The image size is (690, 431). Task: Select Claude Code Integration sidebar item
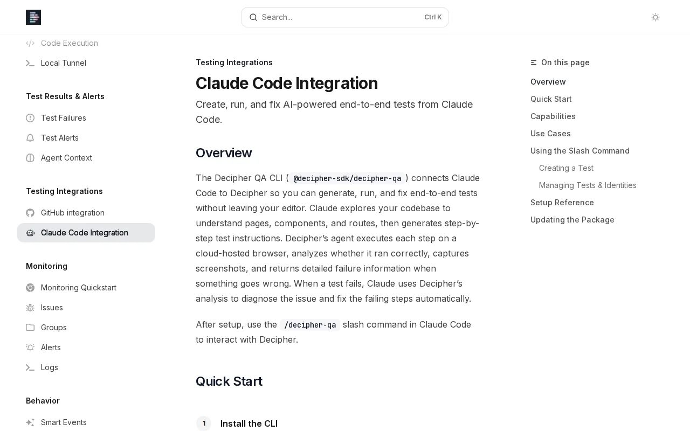86,233
